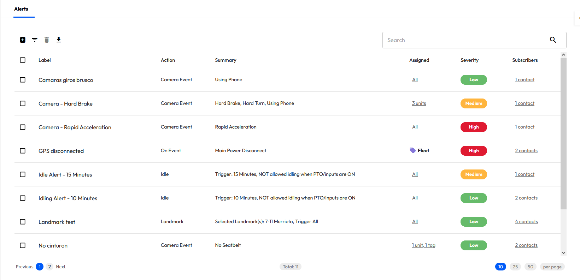The image size is (580, 280).
Task: Click the No Seatbelt summary cell
Action: 228,245
